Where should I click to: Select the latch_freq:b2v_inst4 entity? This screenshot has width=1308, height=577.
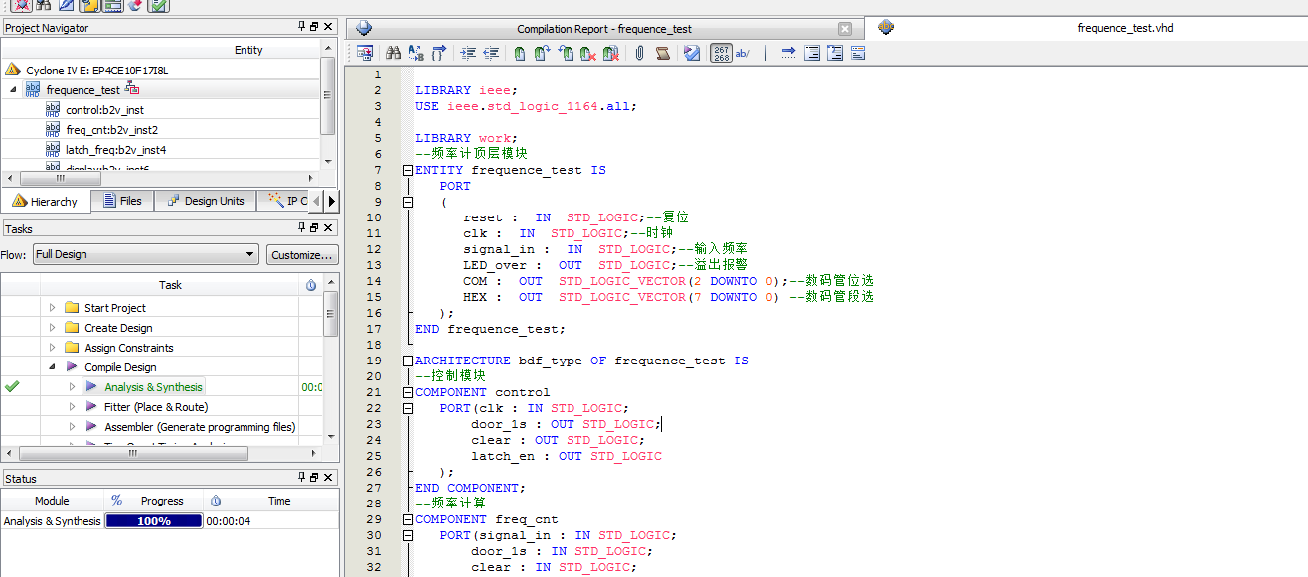tap(115, 150)
